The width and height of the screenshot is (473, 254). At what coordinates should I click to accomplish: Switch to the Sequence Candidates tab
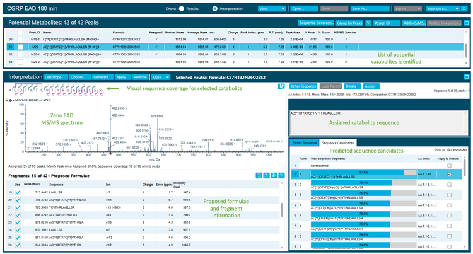(339, 143)
